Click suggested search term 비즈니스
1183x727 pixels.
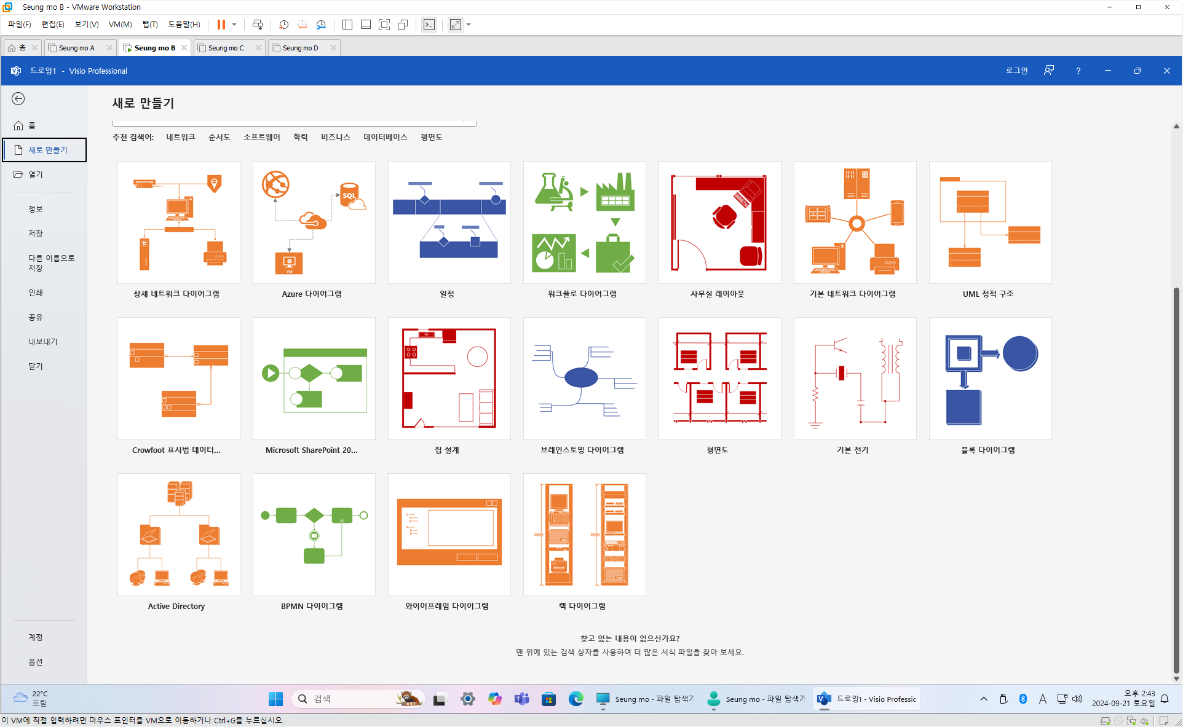336,137
